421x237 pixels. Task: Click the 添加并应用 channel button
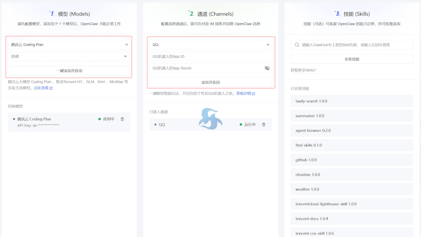click(210, 82)
